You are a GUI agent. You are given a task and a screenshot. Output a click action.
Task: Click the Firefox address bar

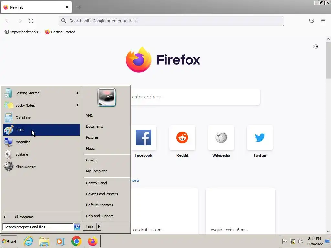171,21
